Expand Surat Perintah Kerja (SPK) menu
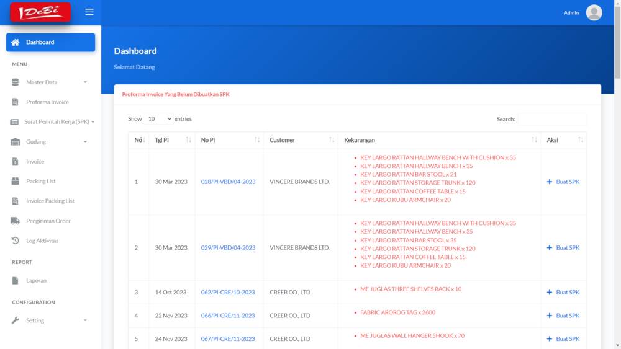621x349 pixels. (59, 122)
